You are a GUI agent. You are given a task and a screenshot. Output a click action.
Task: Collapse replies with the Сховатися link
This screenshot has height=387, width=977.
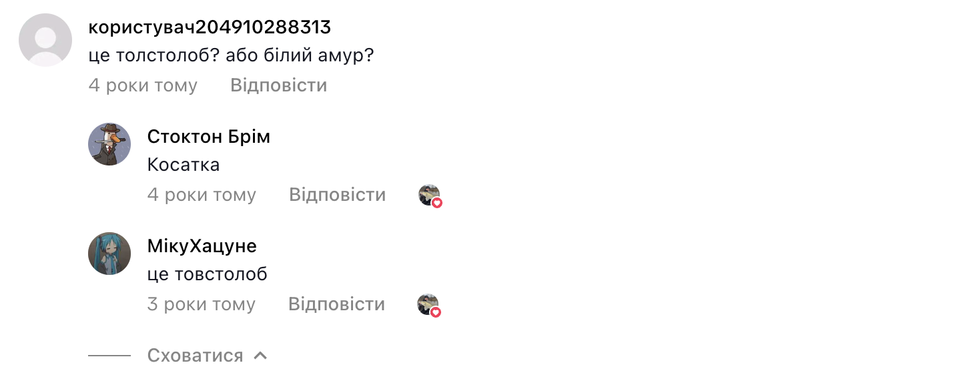click(195, 356)
